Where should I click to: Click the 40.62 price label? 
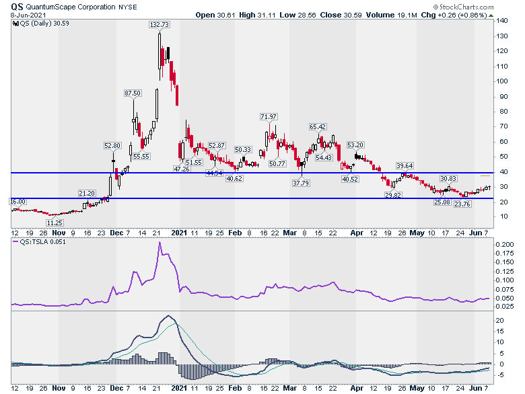[234, 179]
